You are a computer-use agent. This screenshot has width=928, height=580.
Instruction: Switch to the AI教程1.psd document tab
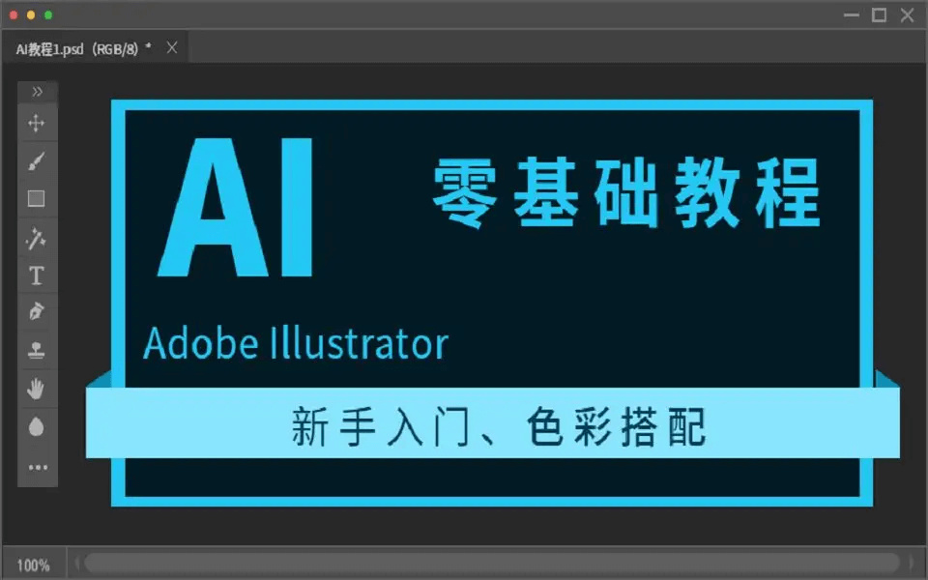pos(83,49)
